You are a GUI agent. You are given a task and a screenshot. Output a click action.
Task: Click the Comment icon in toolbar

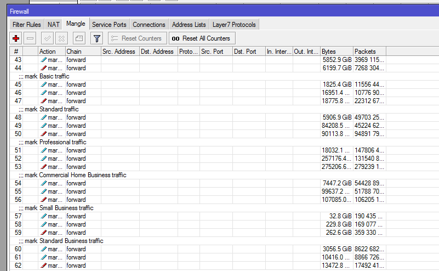79,38
